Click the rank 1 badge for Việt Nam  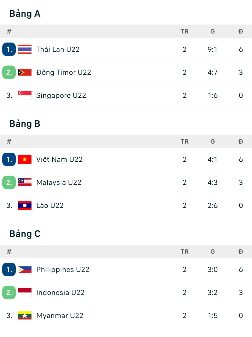tap(9, 159)
